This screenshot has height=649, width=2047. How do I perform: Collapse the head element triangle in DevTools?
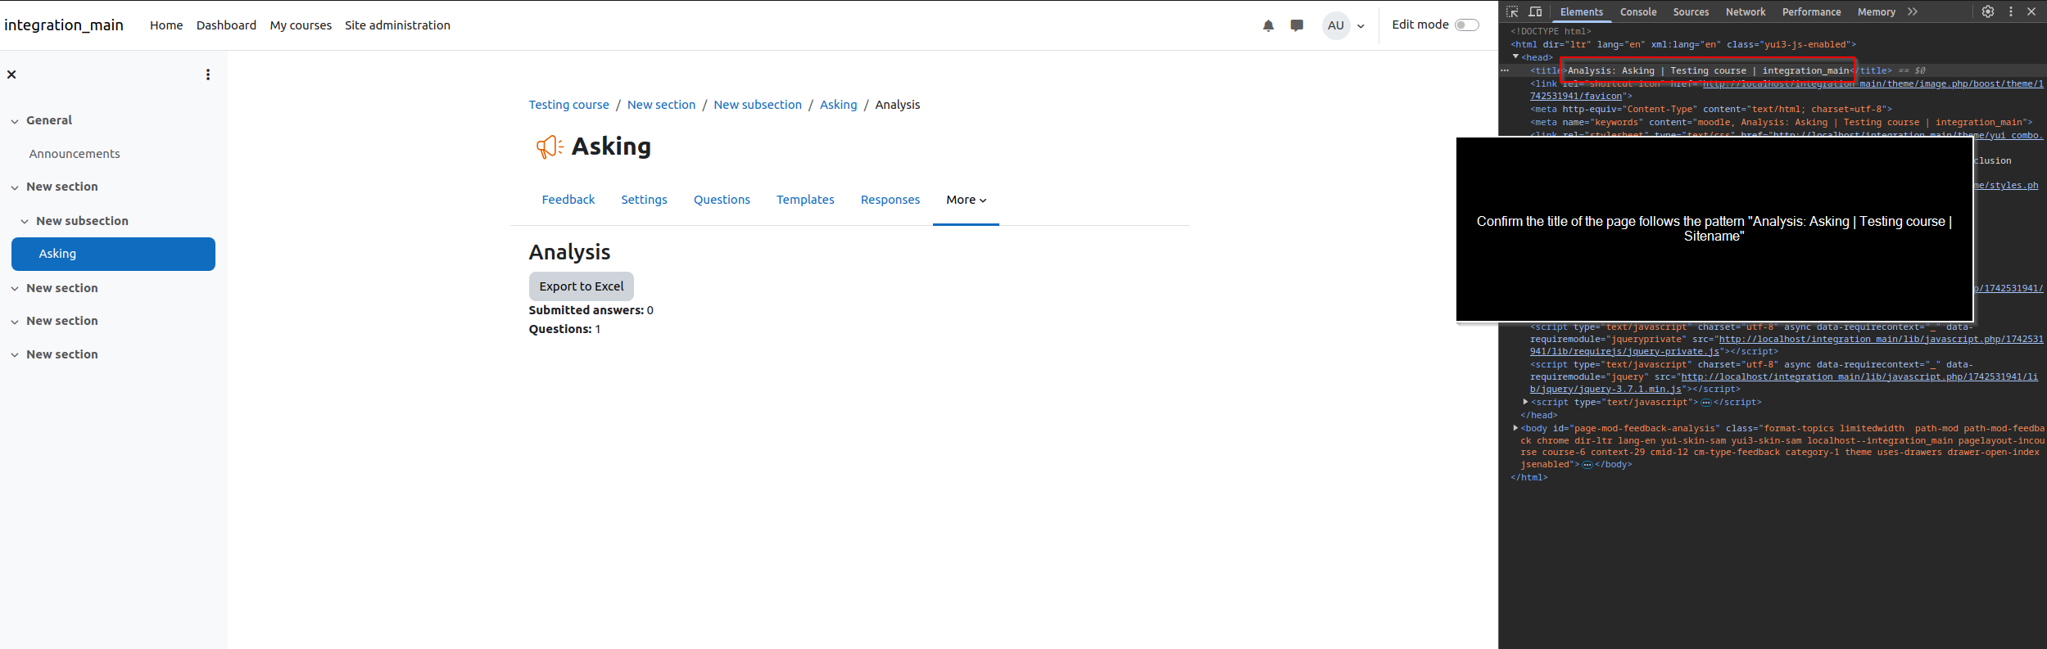point(1515,56)
